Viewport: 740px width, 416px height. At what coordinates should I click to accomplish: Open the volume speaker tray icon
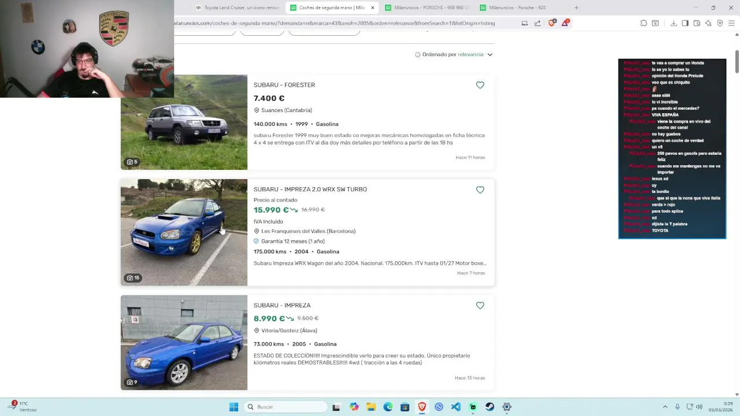tap(699, 407)
